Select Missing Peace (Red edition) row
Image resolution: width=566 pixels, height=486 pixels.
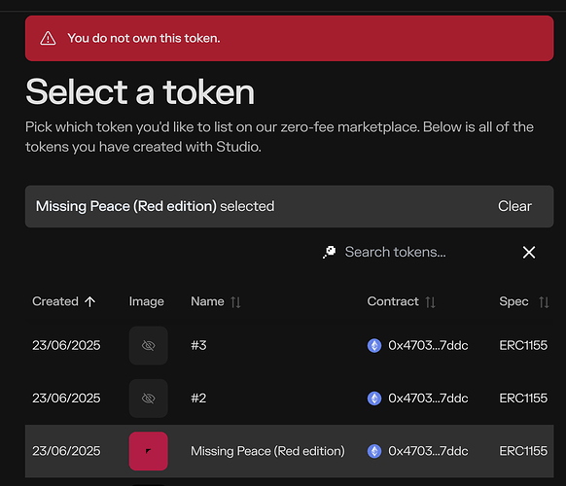pos(289,451)
